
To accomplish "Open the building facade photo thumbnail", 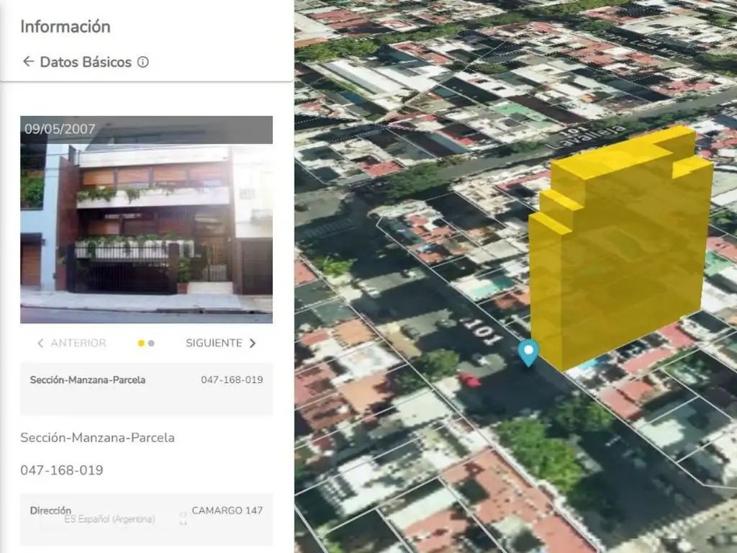I will [146, 223].
